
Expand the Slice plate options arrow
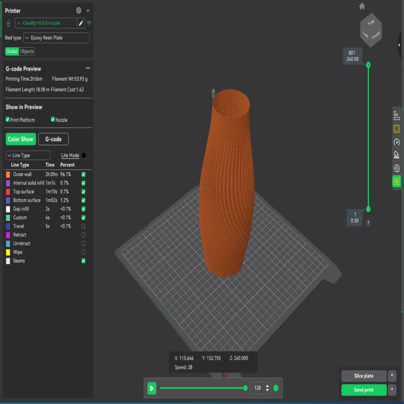click(x=392, y=376)
